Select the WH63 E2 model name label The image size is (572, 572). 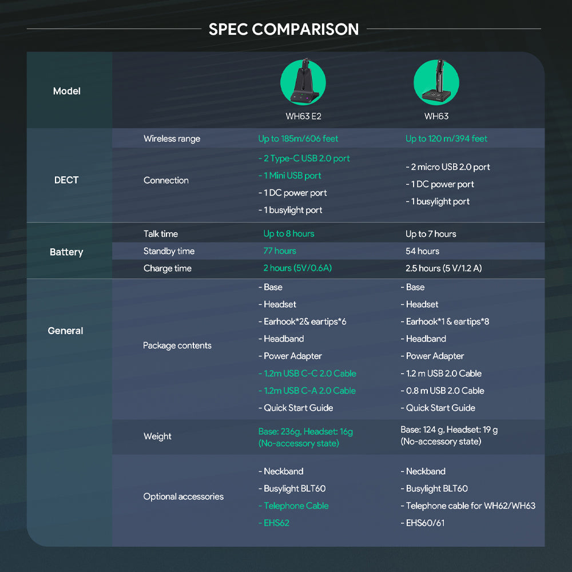point(303,116)
